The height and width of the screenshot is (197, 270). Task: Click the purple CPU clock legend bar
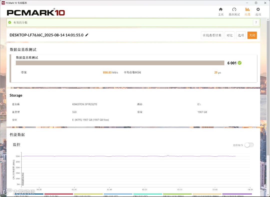click(x=237, y=194)
